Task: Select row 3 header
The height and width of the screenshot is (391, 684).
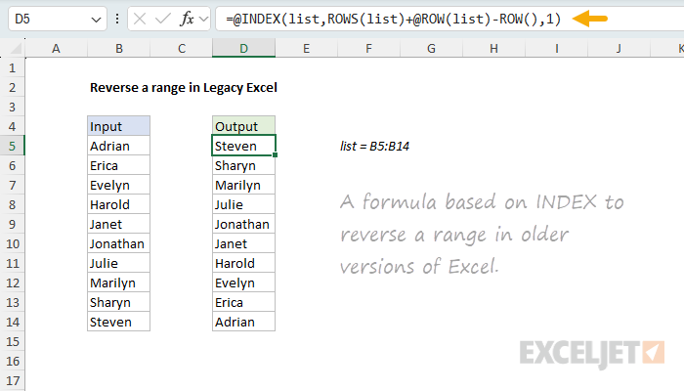Action: (12, 107)
